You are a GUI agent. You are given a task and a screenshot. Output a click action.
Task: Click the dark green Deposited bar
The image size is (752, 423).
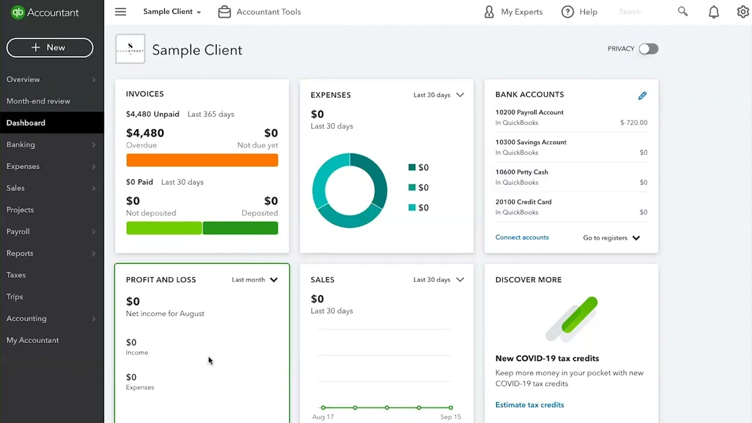(x=240, y=228)
